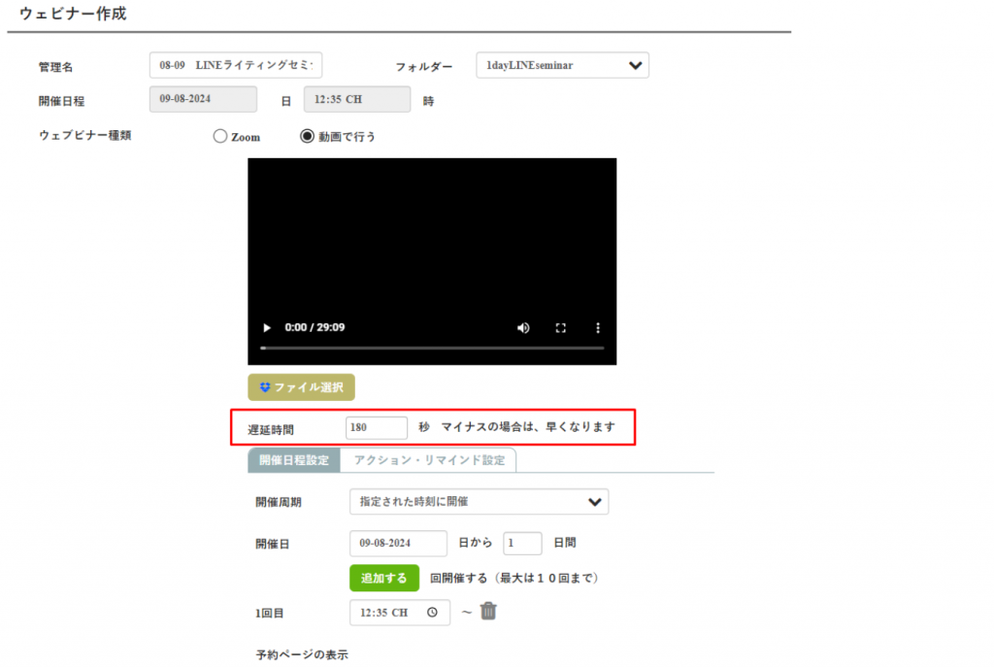Switch to the 開催日程設定 tab

294,460
